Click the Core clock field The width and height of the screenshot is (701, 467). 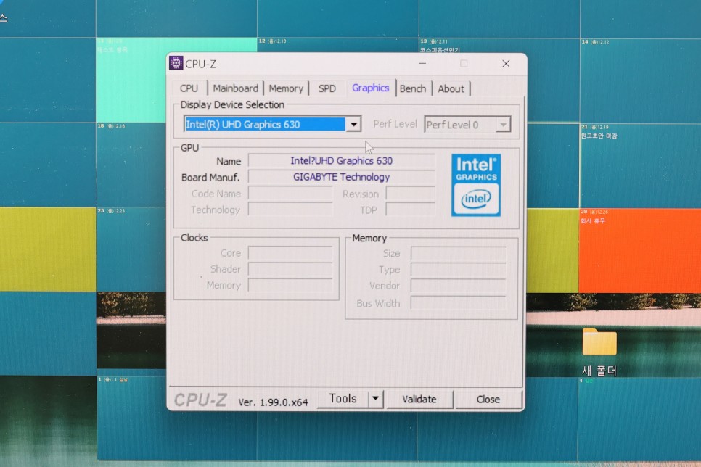tap(290, 253)
